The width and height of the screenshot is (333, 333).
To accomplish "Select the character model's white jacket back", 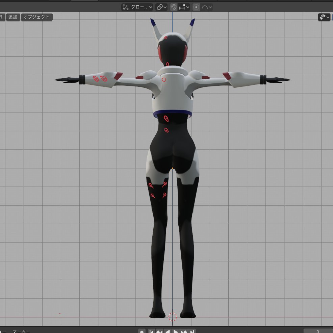I will click(173, 91).
